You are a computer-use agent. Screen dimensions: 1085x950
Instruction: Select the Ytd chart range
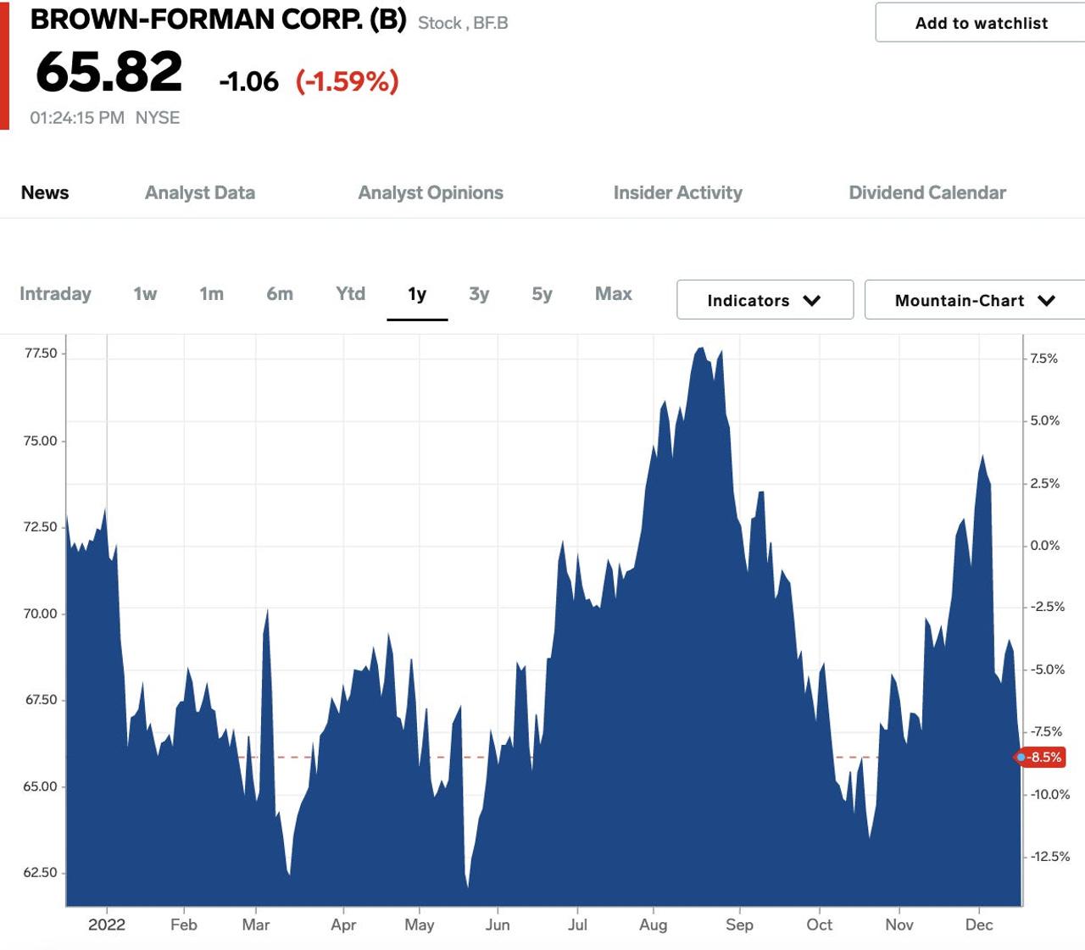(x=350, y=294)
